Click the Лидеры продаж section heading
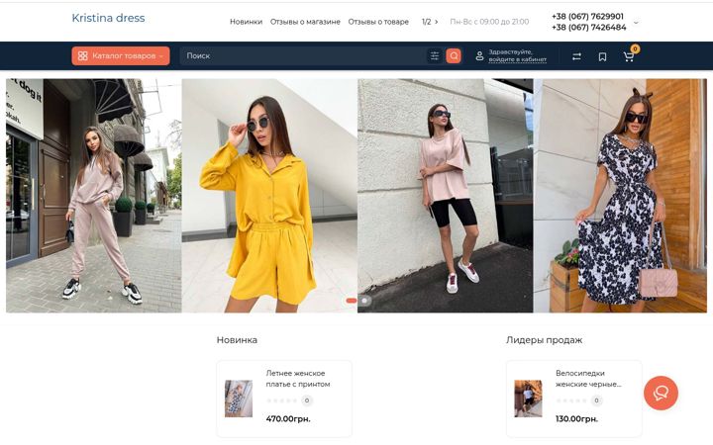The image size is (713, 445). tap(545, 340)
